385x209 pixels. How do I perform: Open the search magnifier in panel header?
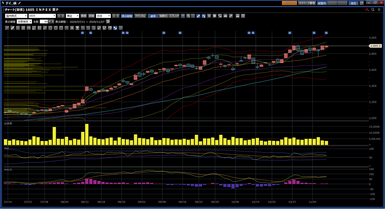click(373, 10)
